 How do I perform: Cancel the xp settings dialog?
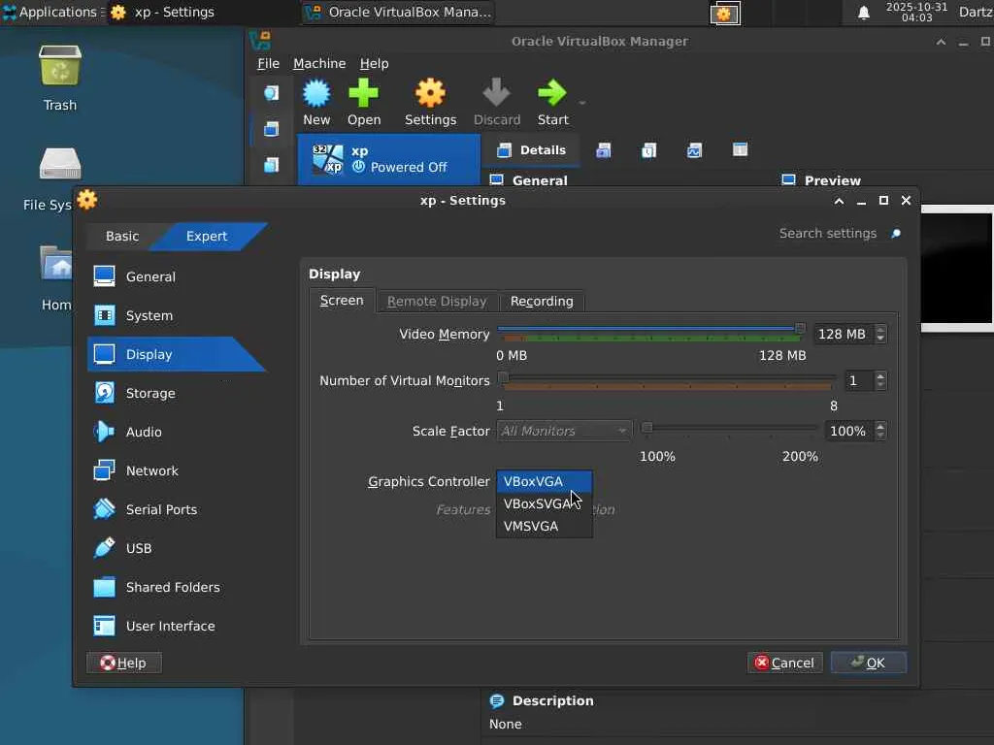pos(784,663)
